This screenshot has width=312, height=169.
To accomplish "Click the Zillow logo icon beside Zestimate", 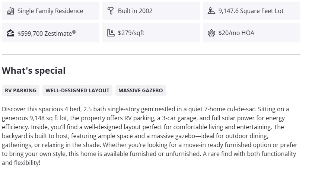I will pyautogui.click(x=10, y=33).
